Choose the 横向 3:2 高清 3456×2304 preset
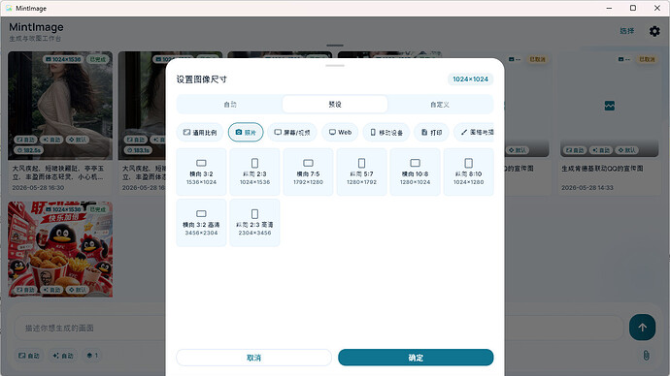 coord(201,223)
